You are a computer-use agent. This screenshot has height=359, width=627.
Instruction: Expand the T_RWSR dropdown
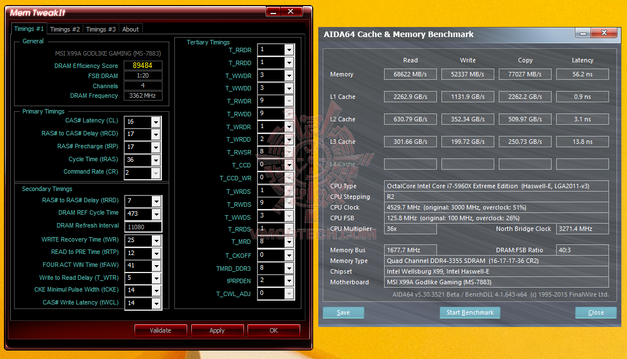[x=289, y=152]
